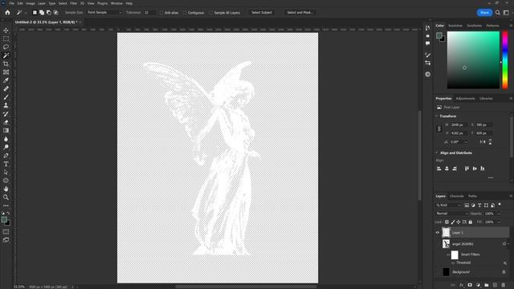Select the Zoom tool
Viewport: 514px width, 289px height.
[6, 197]
